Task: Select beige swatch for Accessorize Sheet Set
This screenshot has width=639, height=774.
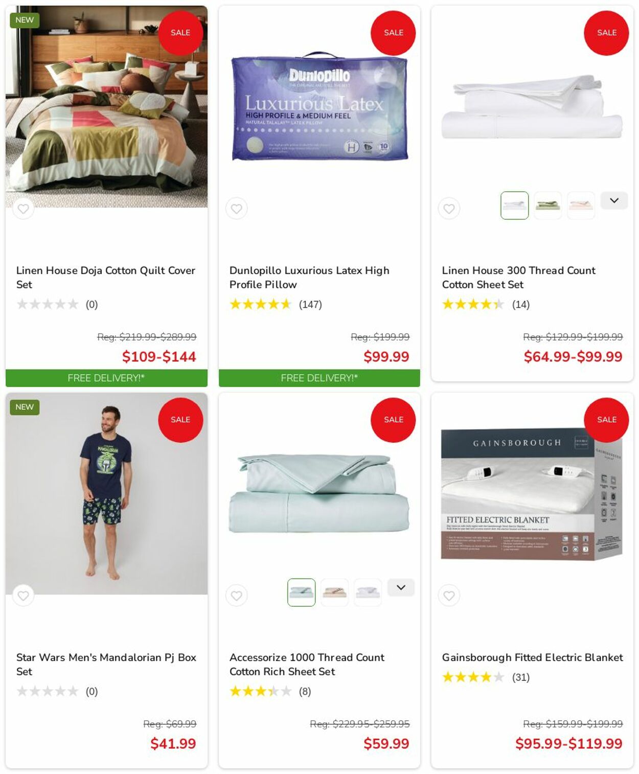Action: (334, 593)
